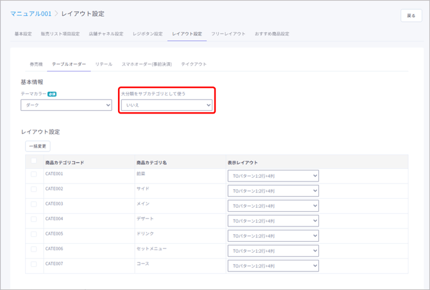
Task: Check the CATE001 row checkbox
Action: click(34, 174)
